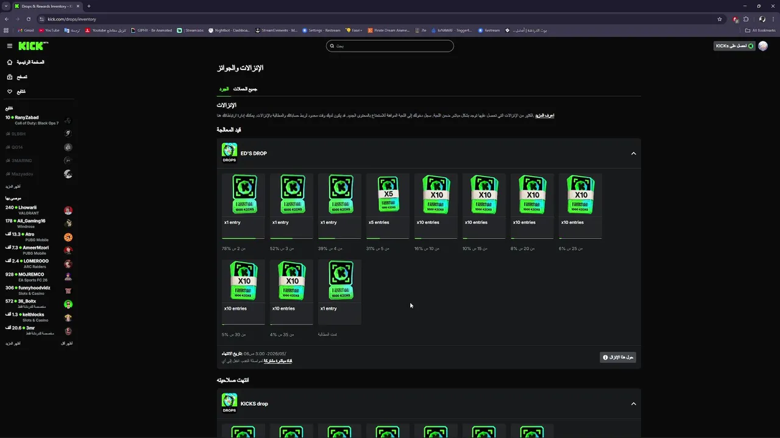Open 3li_Boltx stream
Screen dimensions: 780x438
[x=38, y=304]
